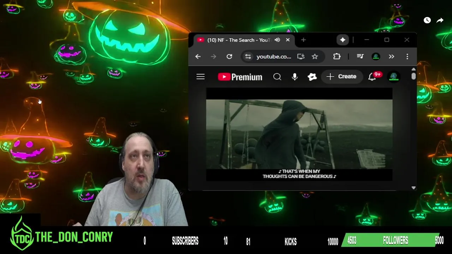Expand hidden toolbar items chevron
452x254 pixels.
[x=391, y=56]
